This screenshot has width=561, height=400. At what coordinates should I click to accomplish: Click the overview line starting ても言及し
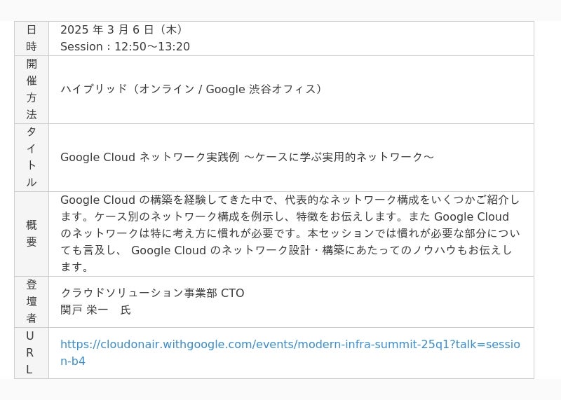(x=286, y=250)
